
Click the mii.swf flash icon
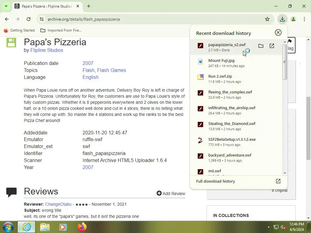pos(200,172)
